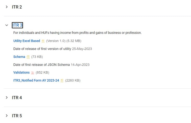Collapse the ITR 3 section chevron

click(x=7, y=25)
